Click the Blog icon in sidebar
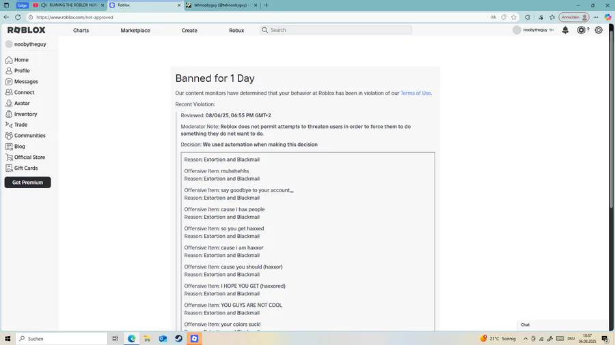The width and height of the screenshot is (615, 345). click(x=9, y=147)
